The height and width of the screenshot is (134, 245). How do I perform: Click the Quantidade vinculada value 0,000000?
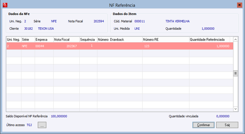pos(223,116)
